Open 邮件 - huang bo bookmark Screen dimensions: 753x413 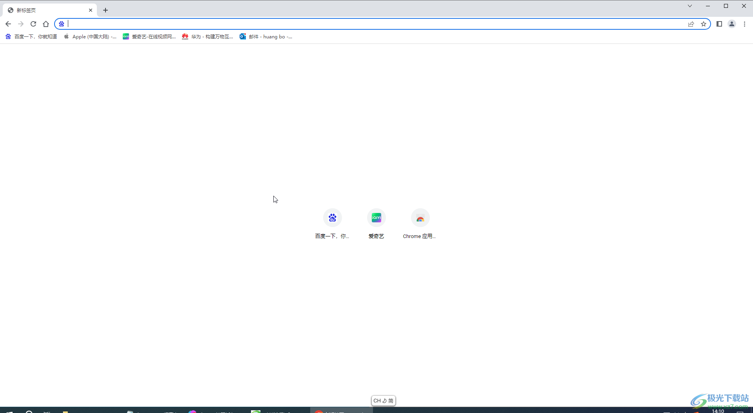click(x=266, y=36)
